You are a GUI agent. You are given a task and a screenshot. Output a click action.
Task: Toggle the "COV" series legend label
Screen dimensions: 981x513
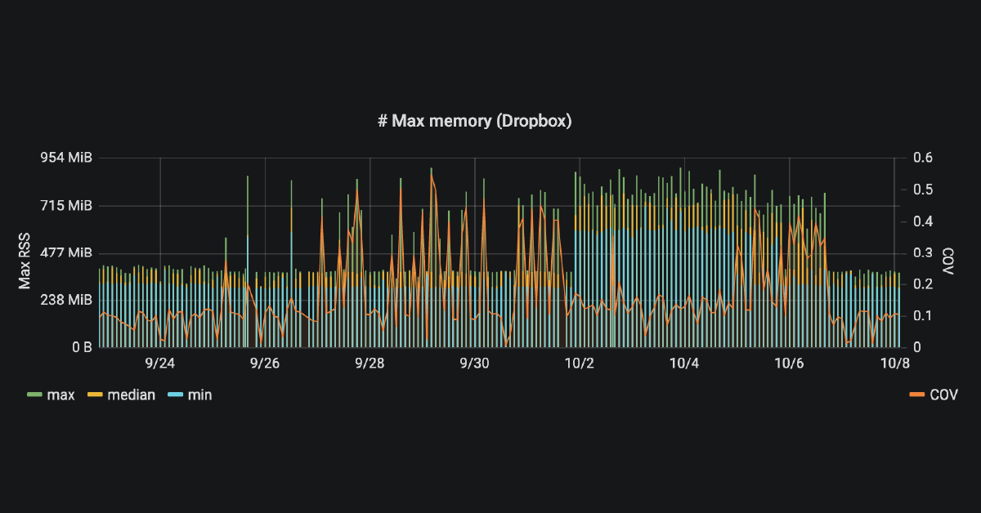click(943, 395)
